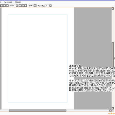
Task: Click the zoom in plus icon
Action: [x=4, y=6]
